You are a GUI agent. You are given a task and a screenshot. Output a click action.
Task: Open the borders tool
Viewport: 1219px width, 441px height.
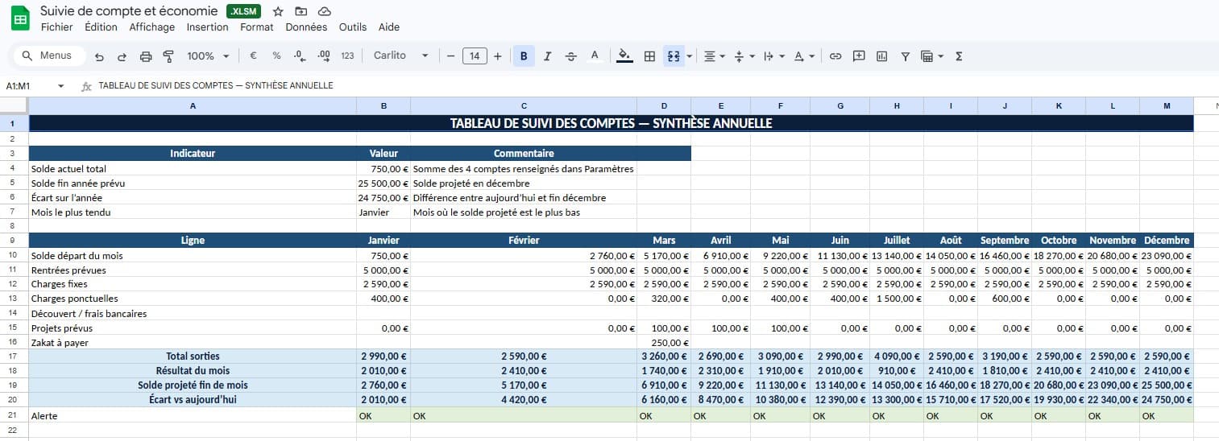tap(649, 56)
